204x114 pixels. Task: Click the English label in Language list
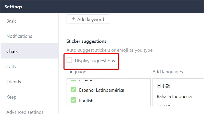tap(86, 101)
